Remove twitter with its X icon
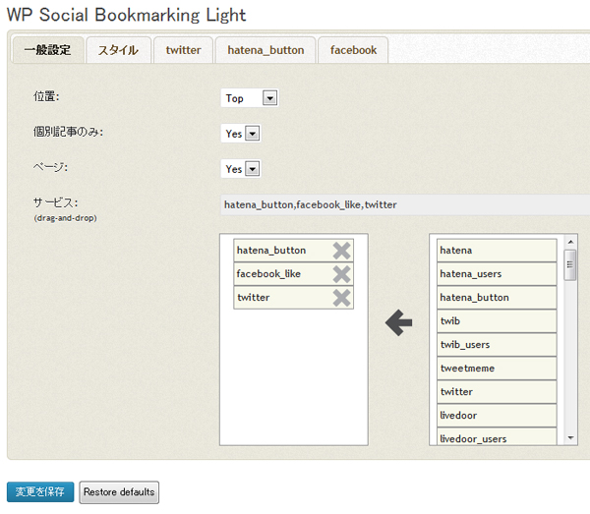 pyautogui.click(x=341, y=298)
